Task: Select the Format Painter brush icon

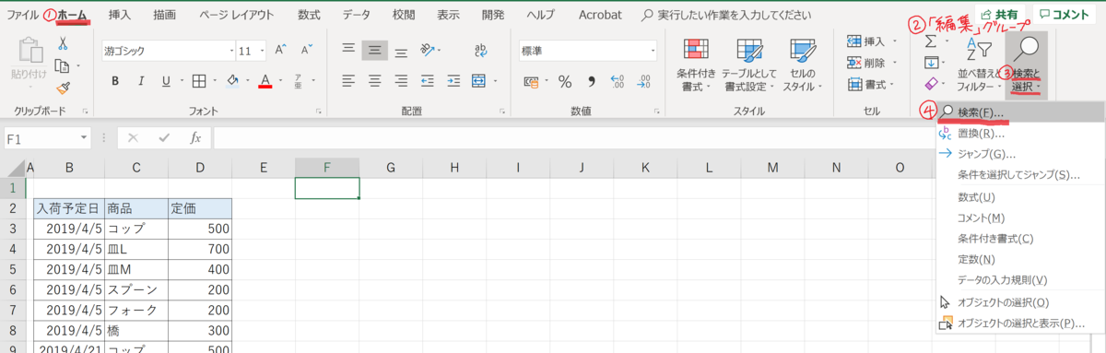Action: click(63, 88)
